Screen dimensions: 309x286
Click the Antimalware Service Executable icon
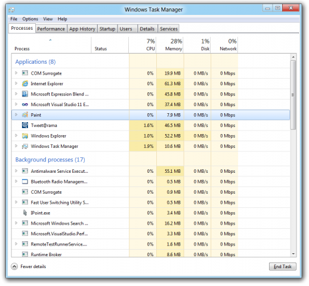click(25, 171)
